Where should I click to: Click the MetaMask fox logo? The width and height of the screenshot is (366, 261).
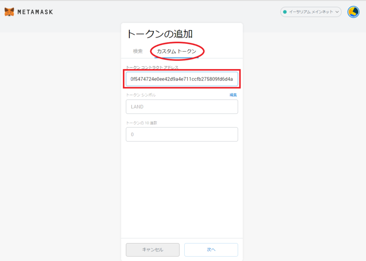click(9, 12)
